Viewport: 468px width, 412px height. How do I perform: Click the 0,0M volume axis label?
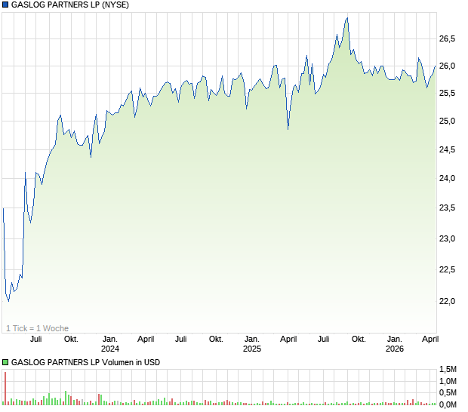tap(448, 405)
